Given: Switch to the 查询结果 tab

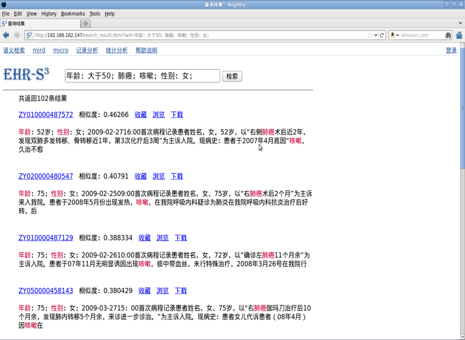Looking at the screenshot, I should tap(39, 23).
